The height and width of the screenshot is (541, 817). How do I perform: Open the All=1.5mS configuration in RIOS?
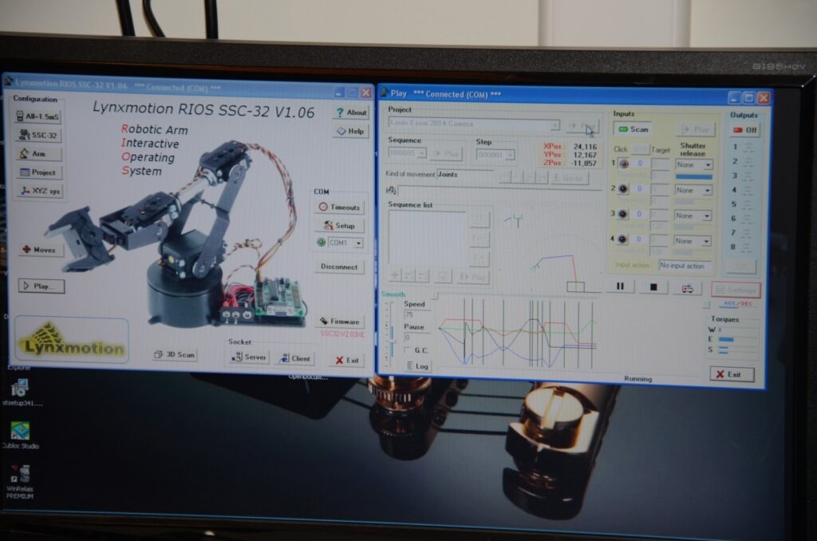[37, 116]
